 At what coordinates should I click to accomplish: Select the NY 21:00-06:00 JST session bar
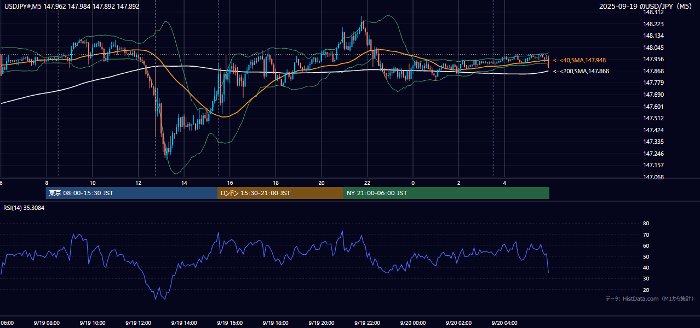[x=446, y=193]
